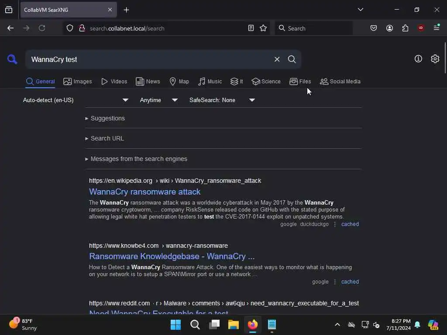Open File Explorer from the taskbar
447x335 pixels.
(x=234, y=325)
